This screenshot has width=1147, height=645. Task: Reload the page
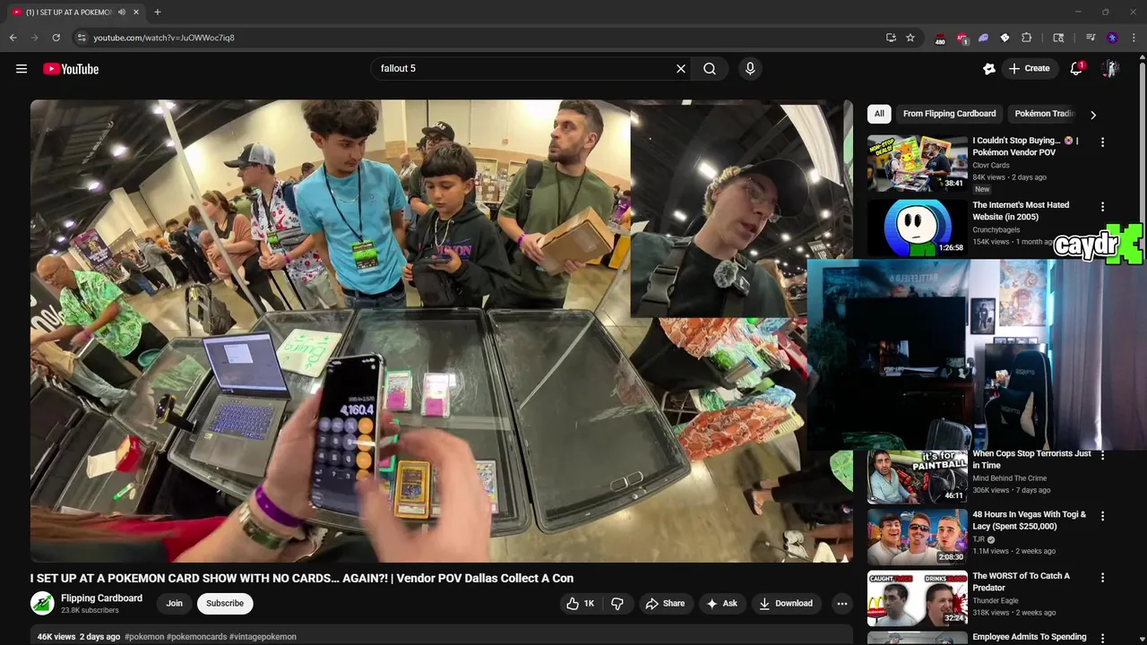pyautogui.click(x=56, y=38)
